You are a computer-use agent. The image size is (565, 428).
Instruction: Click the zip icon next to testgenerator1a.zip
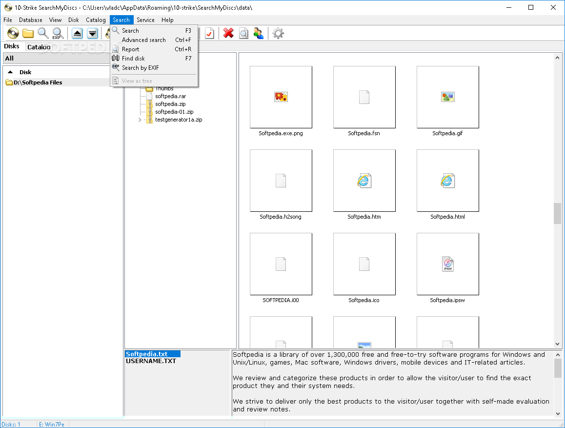pos(149,120)
